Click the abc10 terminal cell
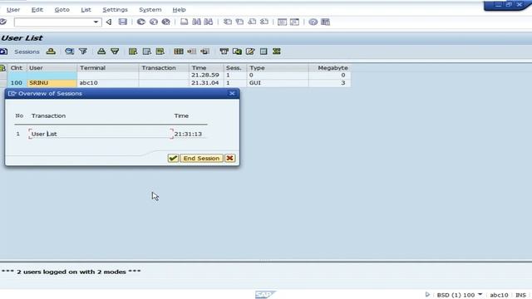532x299 pixels. coord(108,83)
